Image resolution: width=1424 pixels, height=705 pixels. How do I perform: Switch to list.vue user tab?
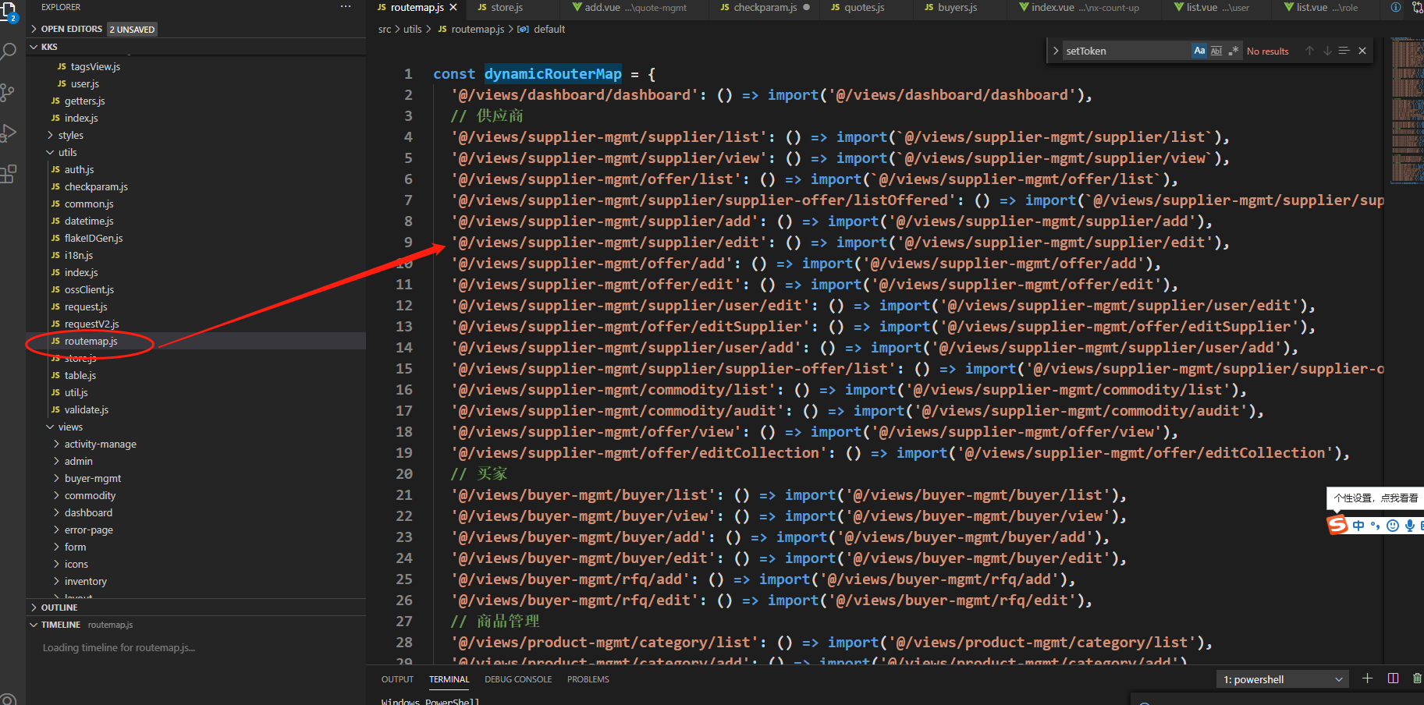coord(1217,8)
